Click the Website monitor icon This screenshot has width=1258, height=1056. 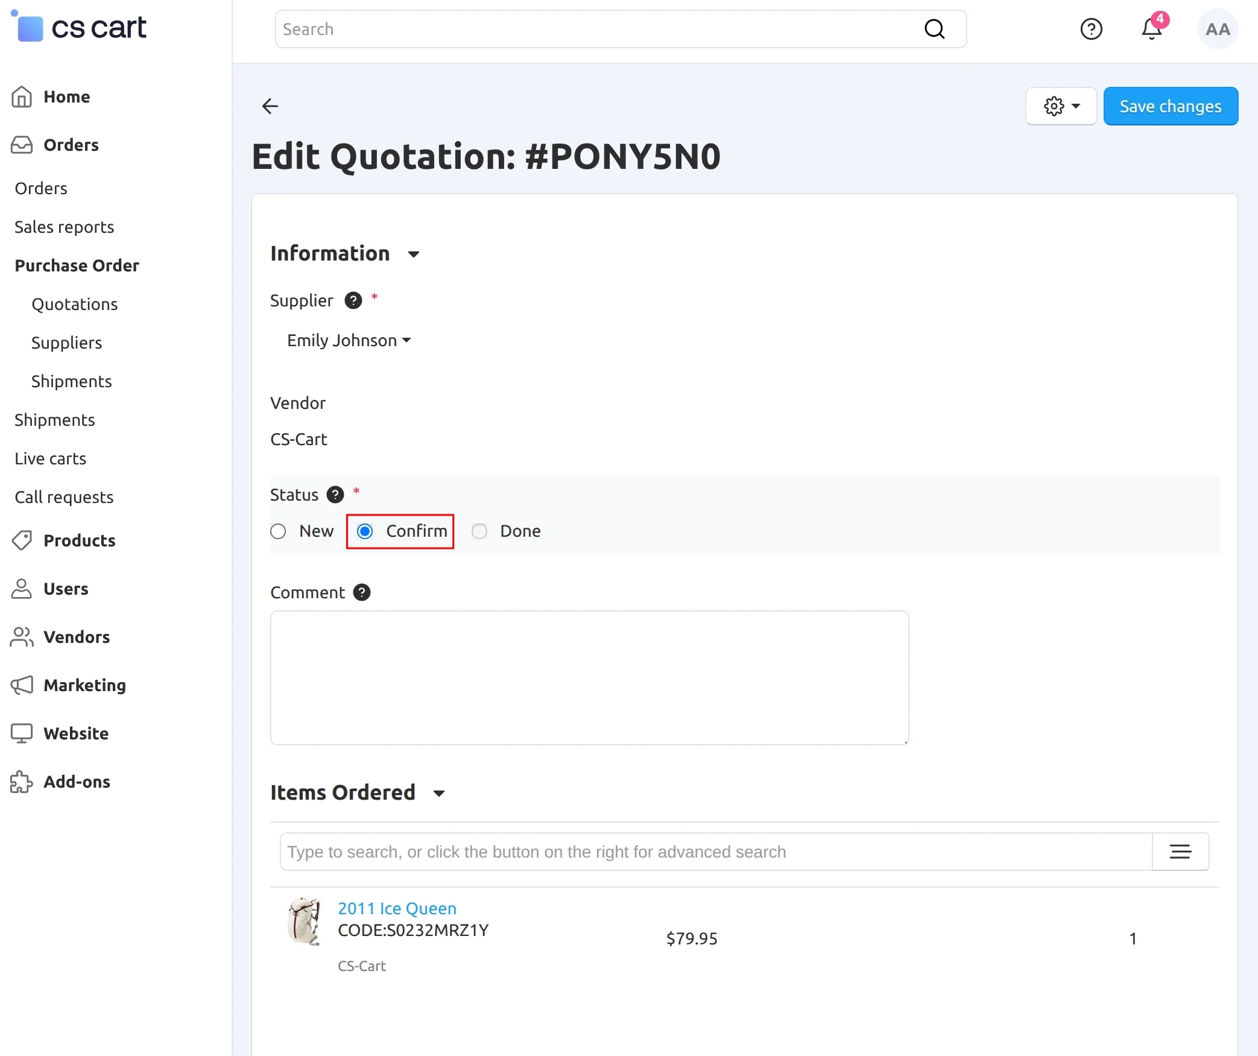point(22,733)
